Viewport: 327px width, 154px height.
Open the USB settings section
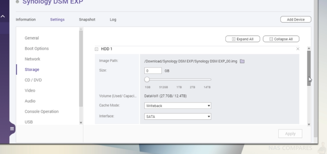click(x=29, y=122)
